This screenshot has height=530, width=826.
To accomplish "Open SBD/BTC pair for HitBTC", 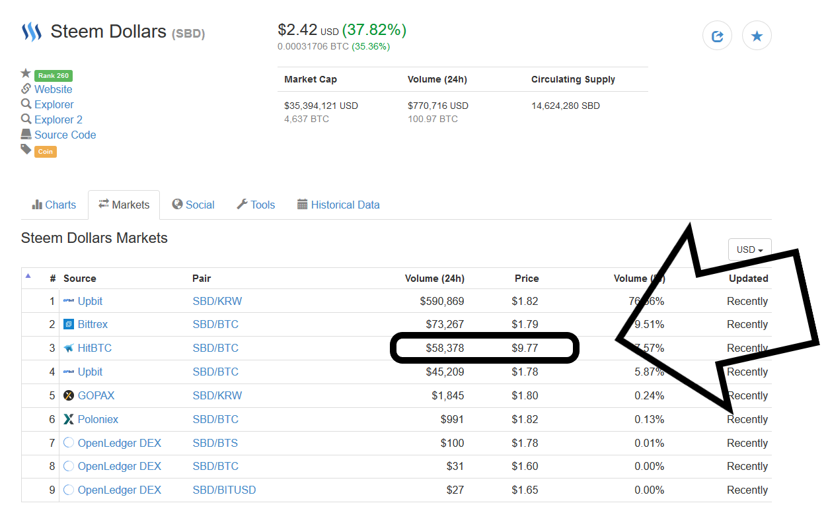I will tap(215, 348).
